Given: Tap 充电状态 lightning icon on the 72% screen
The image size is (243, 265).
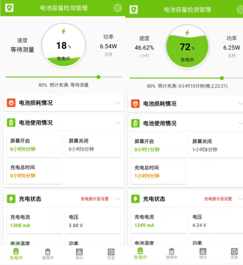Looking at the screenshot, I should (x=135, y=199).
